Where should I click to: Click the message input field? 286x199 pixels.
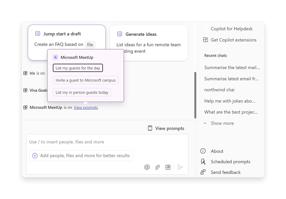(107, 142)
